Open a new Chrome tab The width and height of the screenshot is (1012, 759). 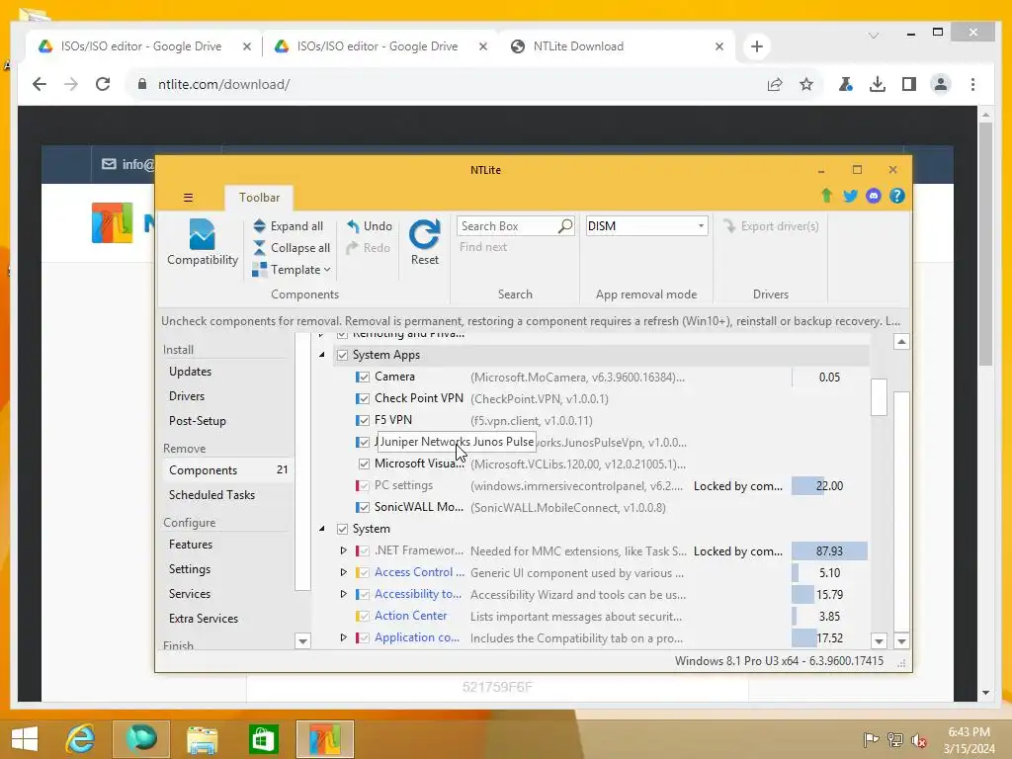pos(756,46)
